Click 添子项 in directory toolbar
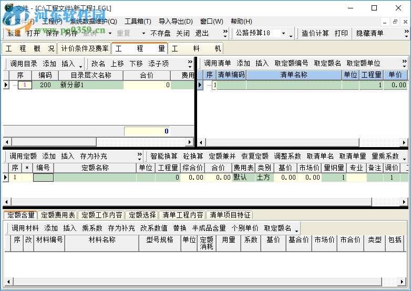Screen dimensions: 411x291 [158, 64]
